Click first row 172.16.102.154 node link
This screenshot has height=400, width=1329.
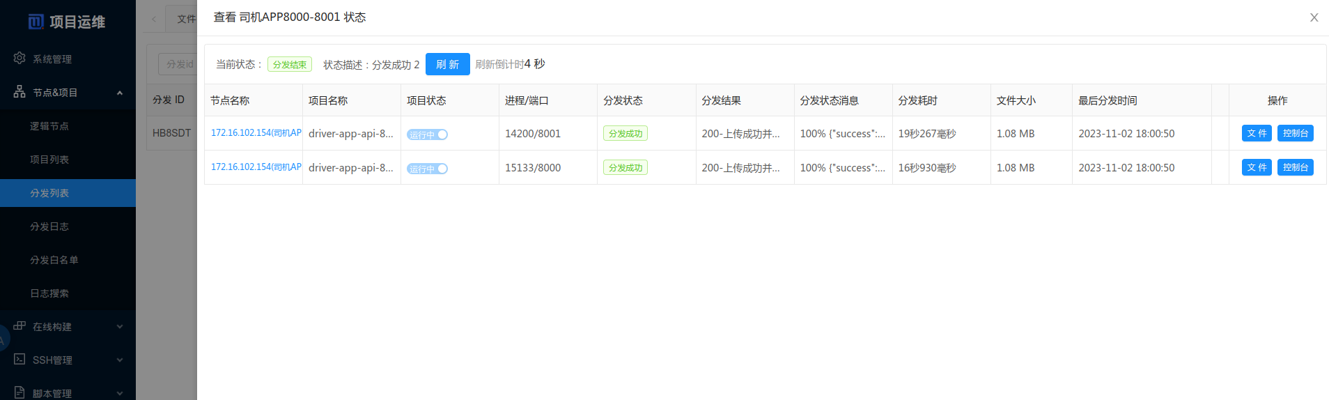(256, 133)
